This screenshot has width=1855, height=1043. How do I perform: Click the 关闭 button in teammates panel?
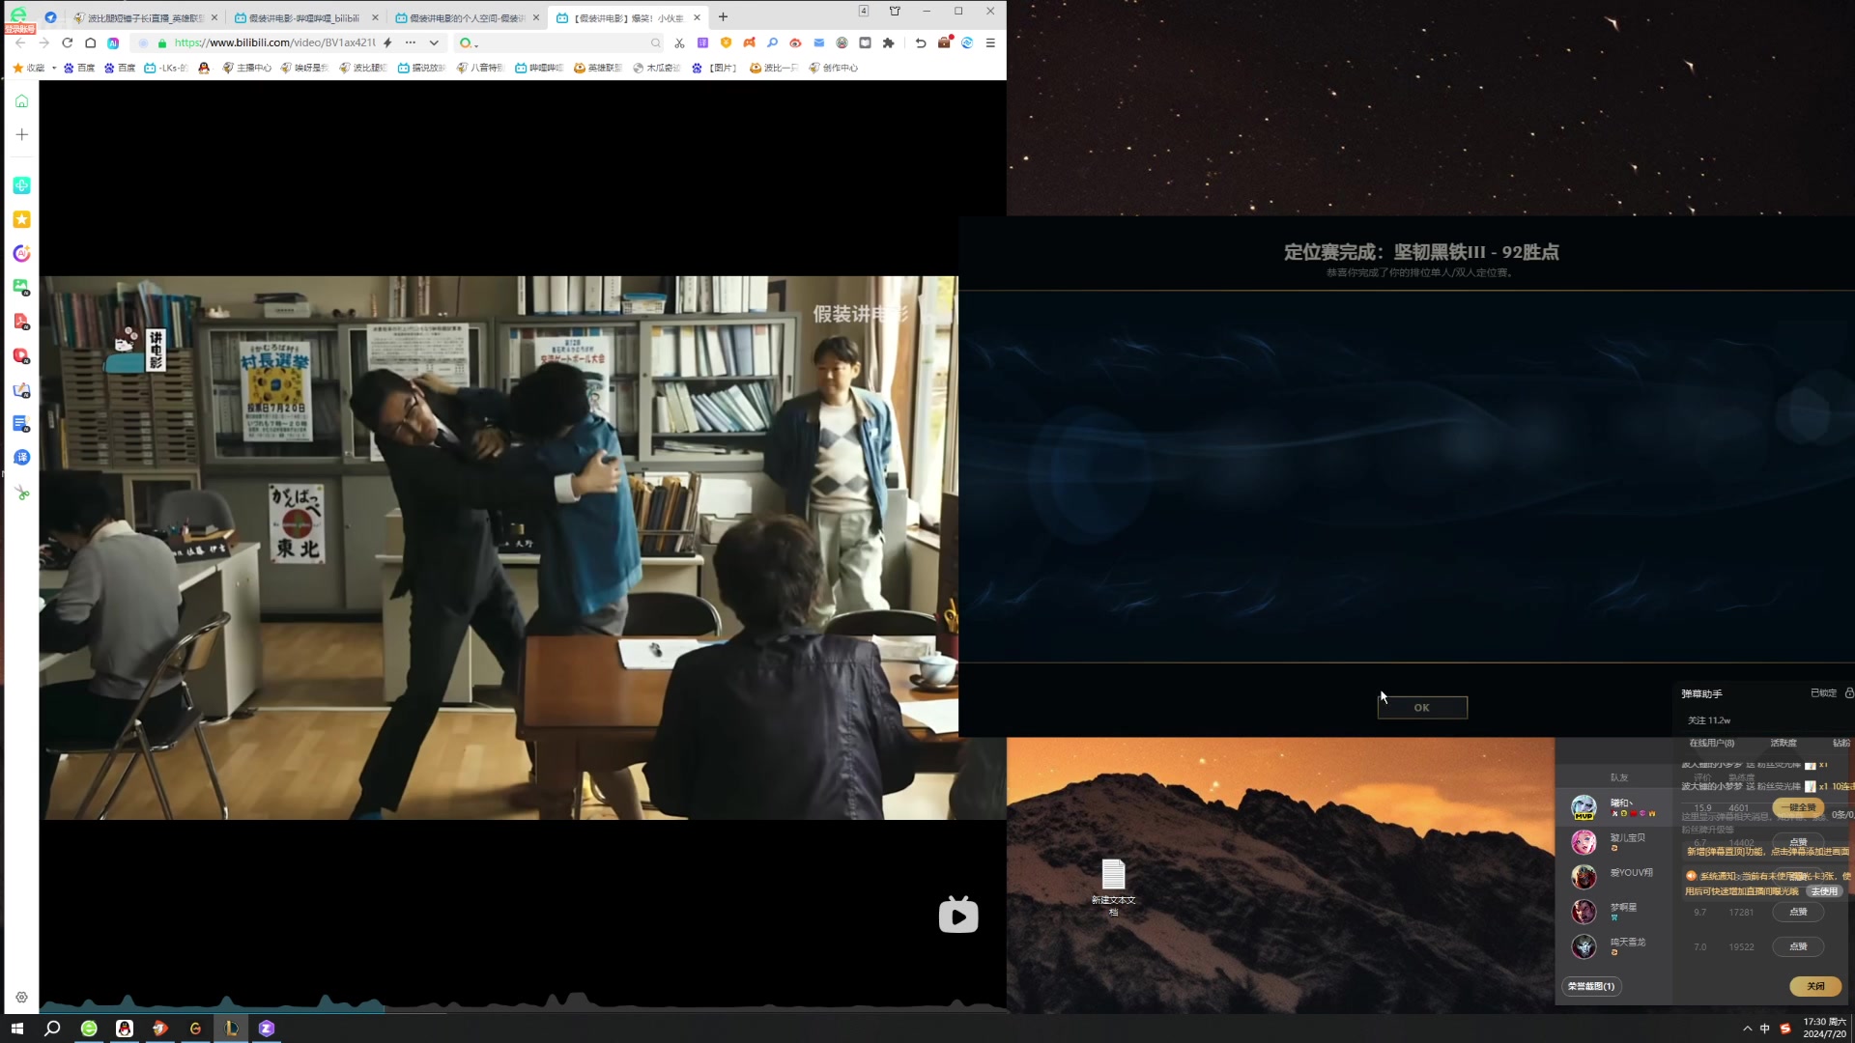(1815, 986)
